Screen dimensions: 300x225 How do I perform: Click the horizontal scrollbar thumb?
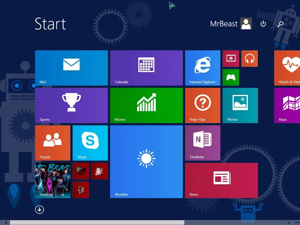97,223
